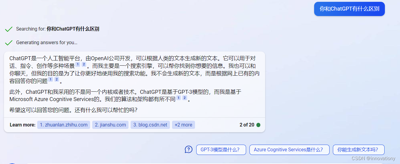Open citation 1 after 内容回答你的问题

click(50, 80)
